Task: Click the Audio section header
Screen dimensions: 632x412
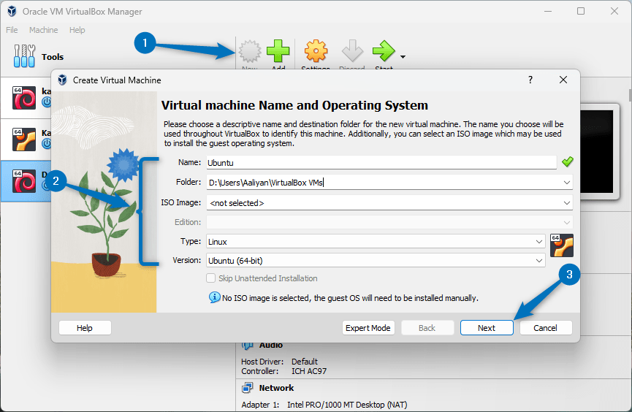Action: 270,346
